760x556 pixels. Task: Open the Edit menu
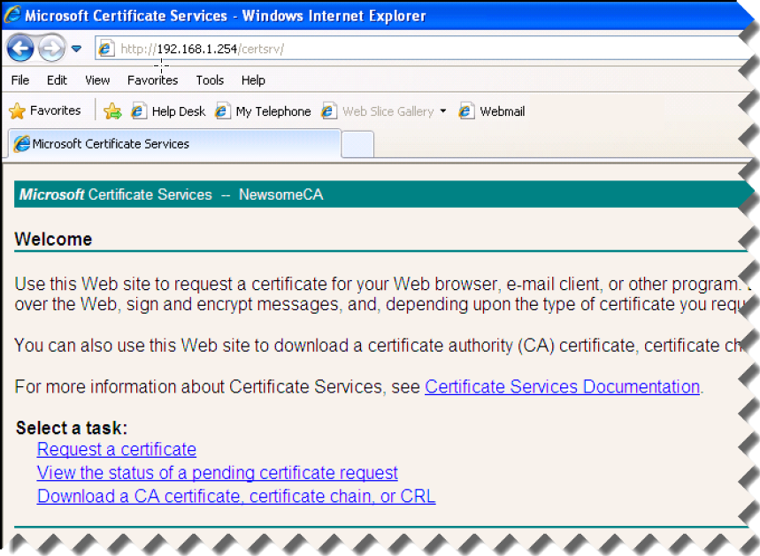pos(57,80)
